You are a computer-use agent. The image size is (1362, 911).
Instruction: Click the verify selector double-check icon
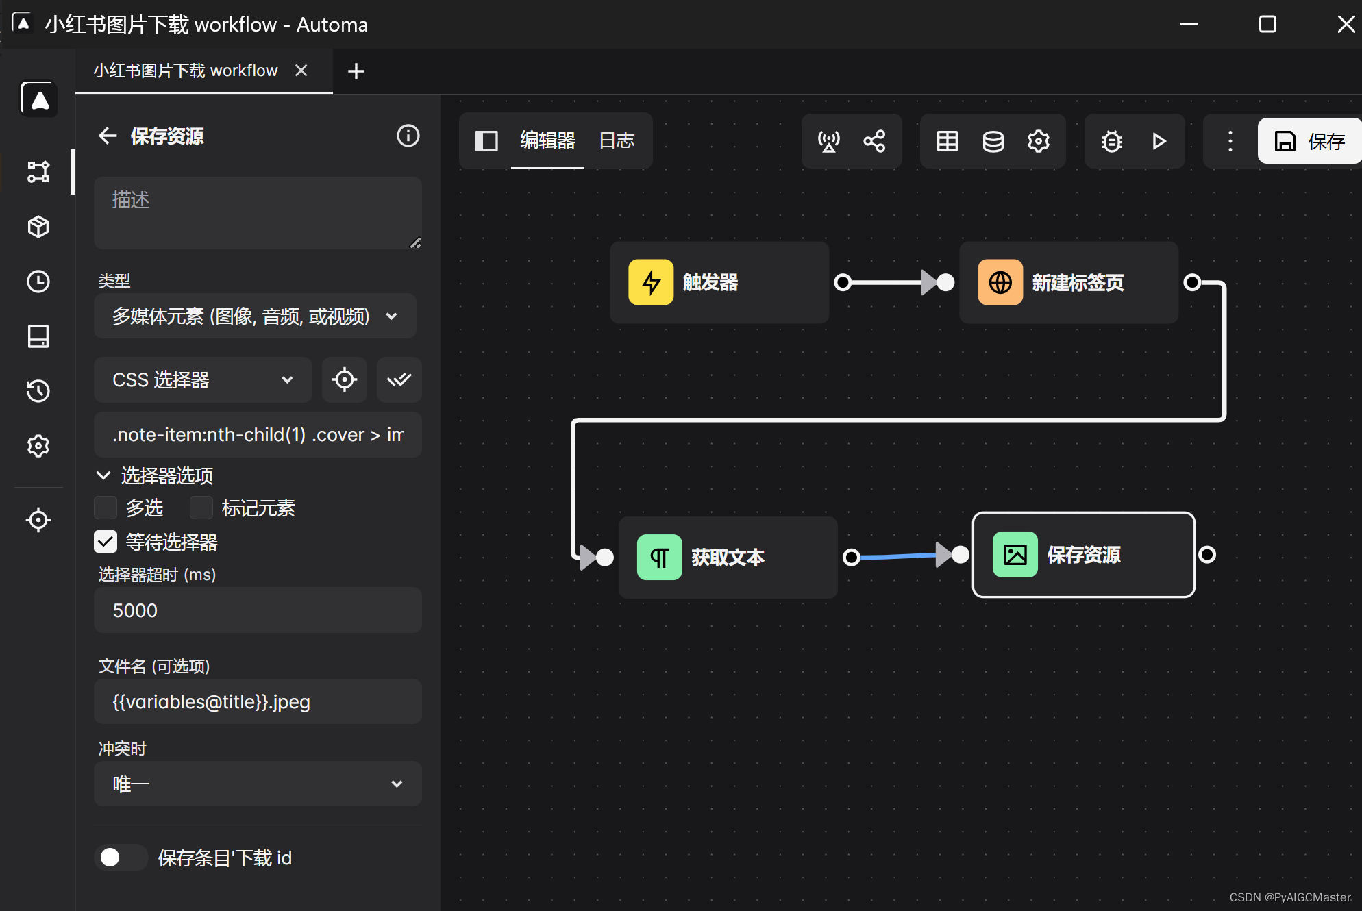[399, 379]
